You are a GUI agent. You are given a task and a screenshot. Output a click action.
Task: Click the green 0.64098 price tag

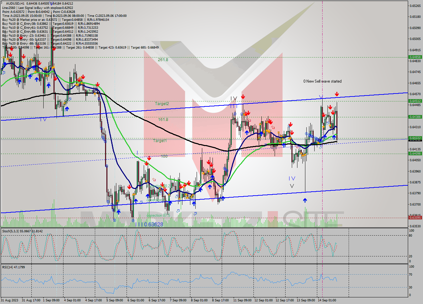tap(415, 153)
